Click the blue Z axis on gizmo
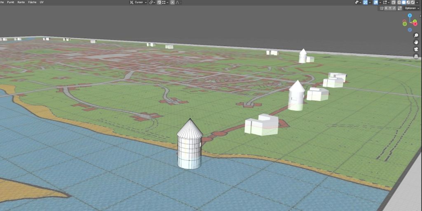The width and height of the screenshot is (422, 211). pos(410,15)
